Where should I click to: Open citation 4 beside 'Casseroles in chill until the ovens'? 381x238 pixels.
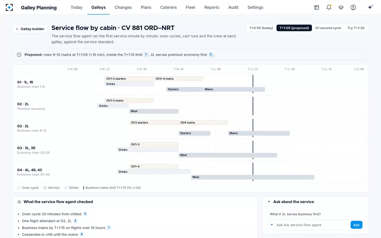81,234
